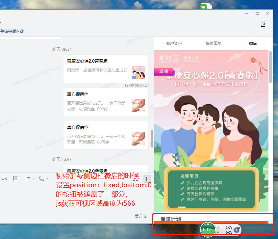This screenshot has height=239, width=278.
Task: Click the 昨天 13:47 timestamp
Action: (x=62, y=159)
